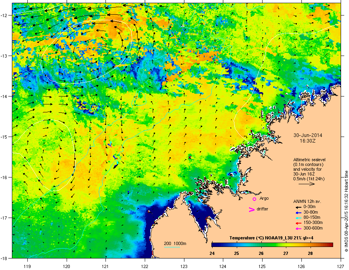Image resolution: width=349 pixels, height=270 pixels.
Task: Click the latitude axis label -14
Action: (x=4, y=96)
